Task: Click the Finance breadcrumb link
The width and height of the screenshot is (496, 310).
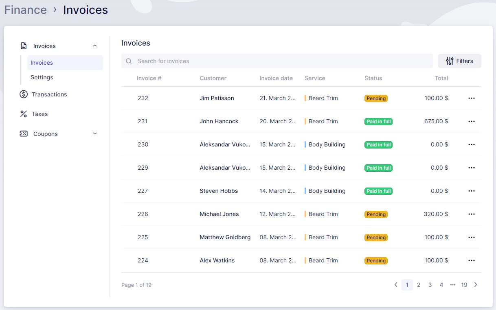Action: (x=25, y=10)
